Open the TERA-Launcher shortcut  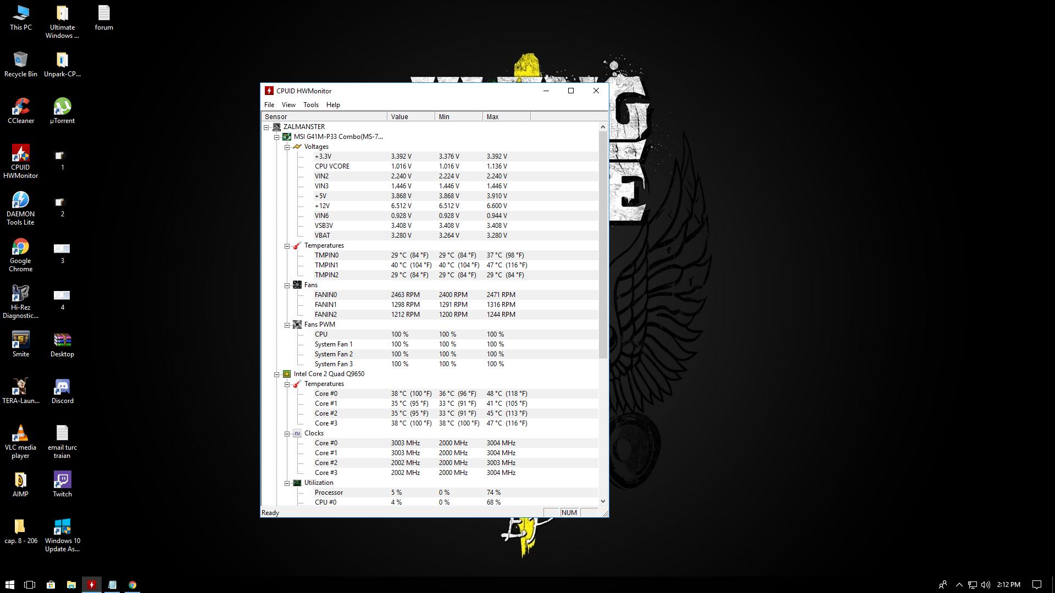[21, 391]
